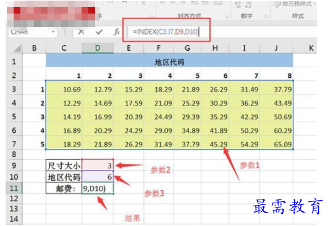The height and width of the screenshot is (226, 328).
Task: Click the formula cell D11
Action: 98,188
